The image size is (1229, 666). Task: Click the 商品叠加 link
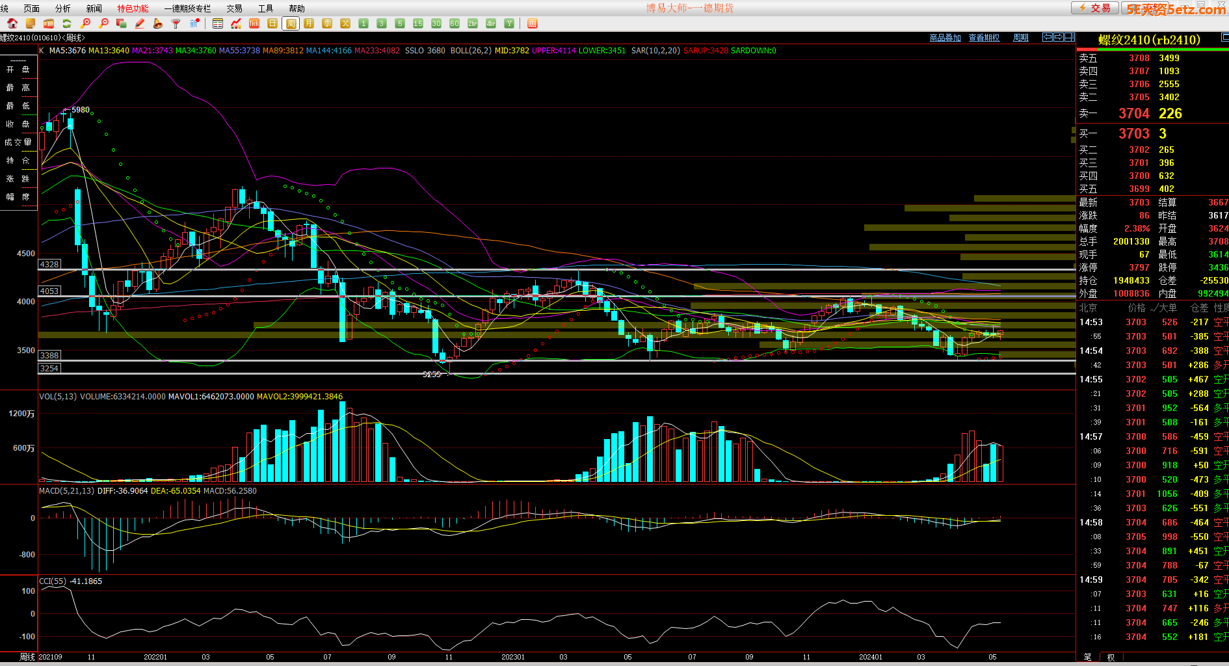coord(945,38)
